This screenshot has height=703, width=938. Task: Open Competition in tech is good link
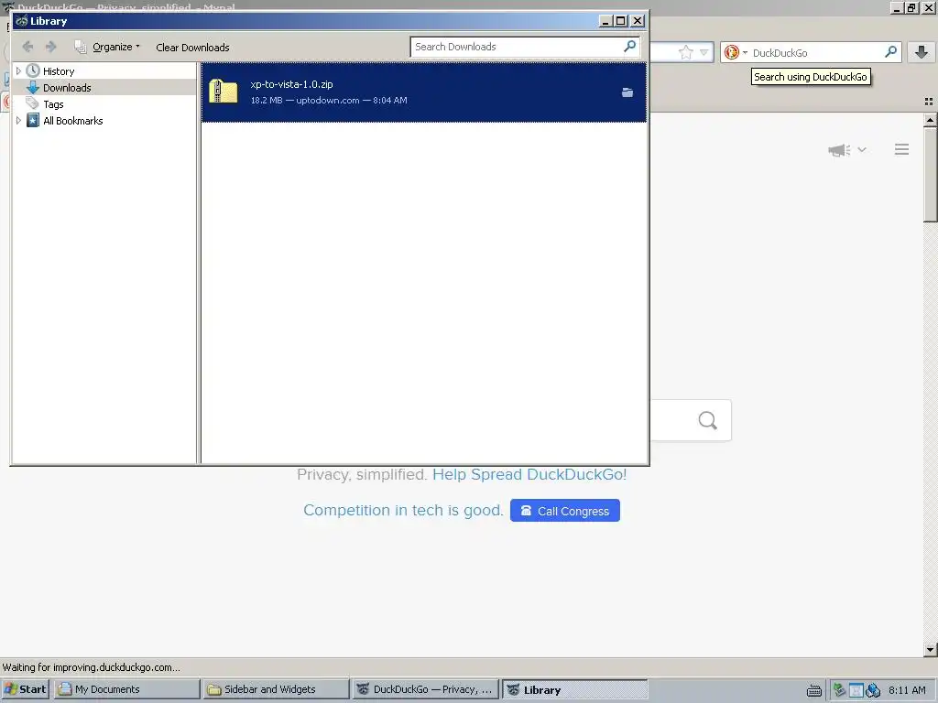tap(403, 511)
